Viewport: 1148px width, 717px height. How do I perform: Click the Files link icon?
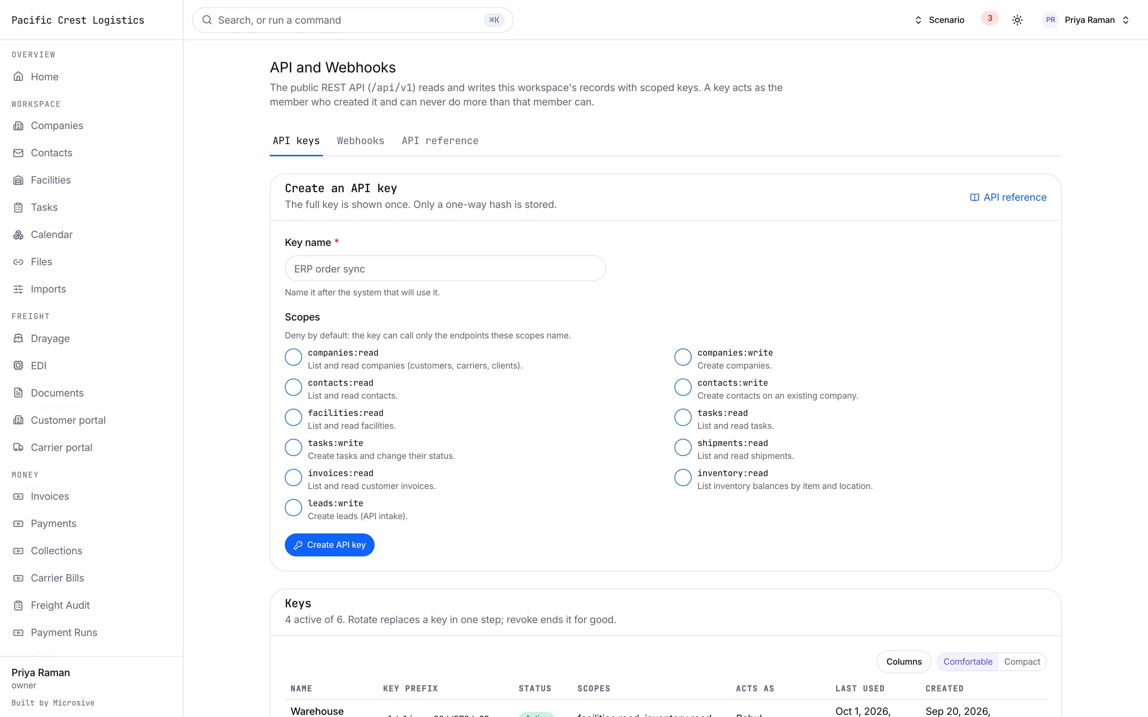click(x=18, y=262)
